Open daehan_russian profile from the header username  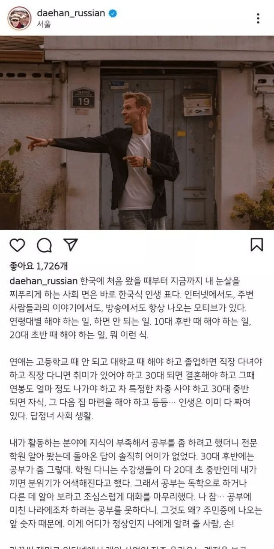coord(71,13)
